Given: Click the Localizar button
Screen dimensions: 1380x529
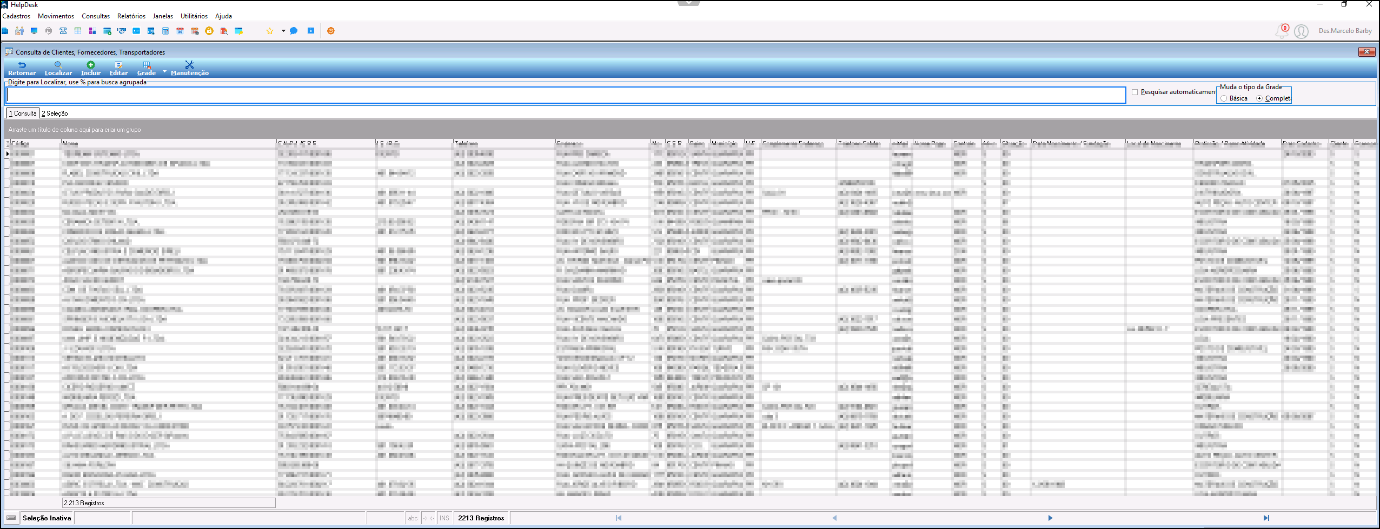Looking at the screenshot, I should [x=58, y=69].
